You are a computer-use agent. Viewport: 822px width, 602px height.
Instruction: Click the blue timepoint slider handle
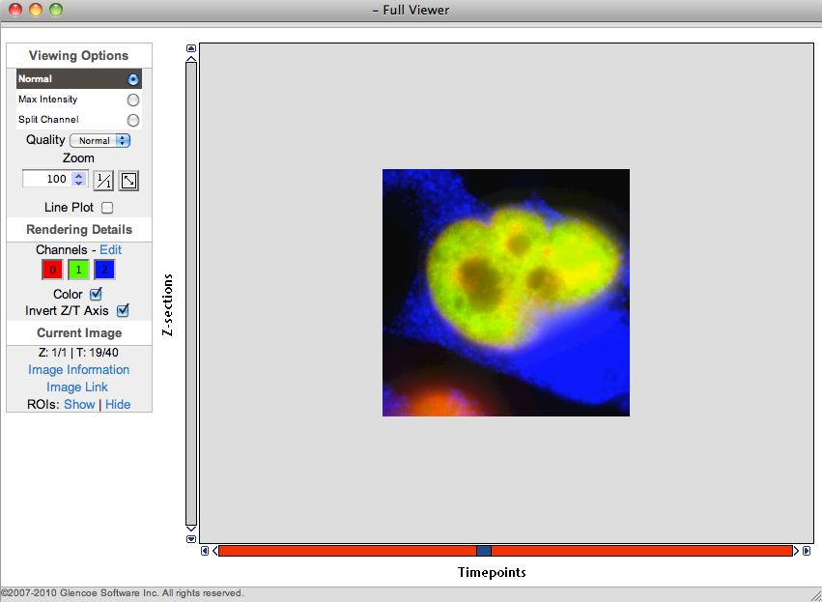484,551
